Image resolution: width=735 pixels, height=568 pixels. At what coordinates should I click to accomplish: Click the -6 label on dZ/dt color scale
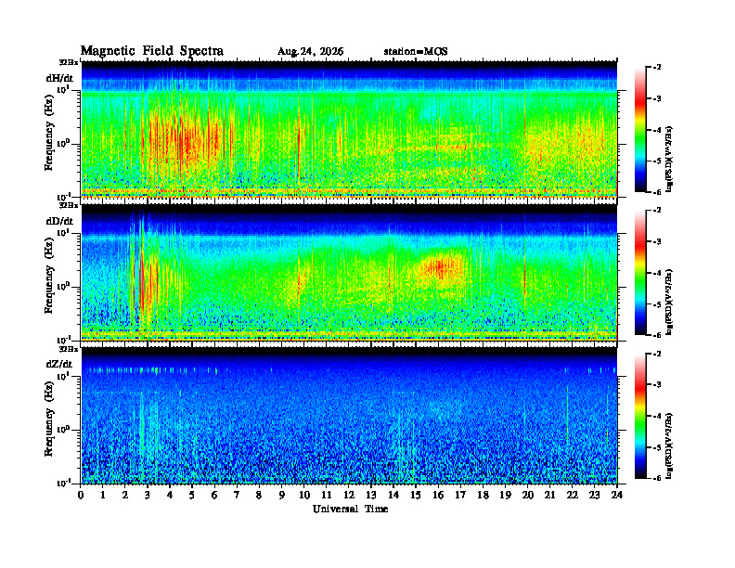657,478
